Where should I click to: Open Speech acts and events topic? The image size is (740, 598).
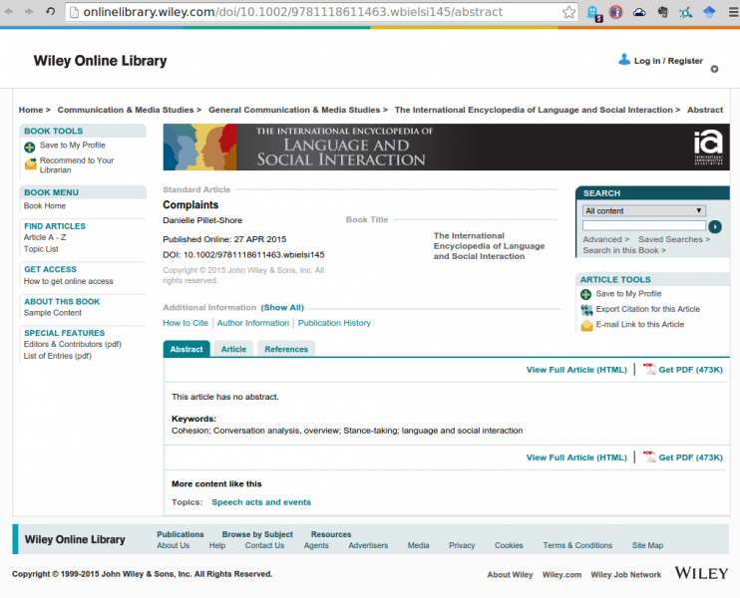click(261, 502)
